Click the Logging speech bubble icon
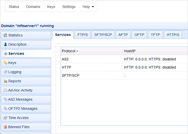The height and width of the screenshot is (134, 188). pyautogui.click(x=5, y=72)
